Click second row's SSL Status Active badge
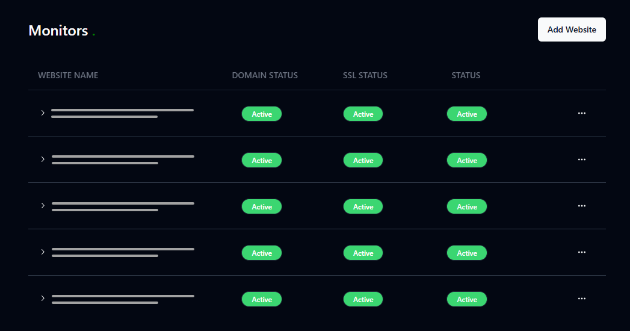630x331 pixels. pyautogui.click(x=363, y=160)
